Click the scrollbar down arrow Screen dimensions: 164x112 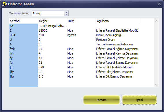[x=156, y=84]
